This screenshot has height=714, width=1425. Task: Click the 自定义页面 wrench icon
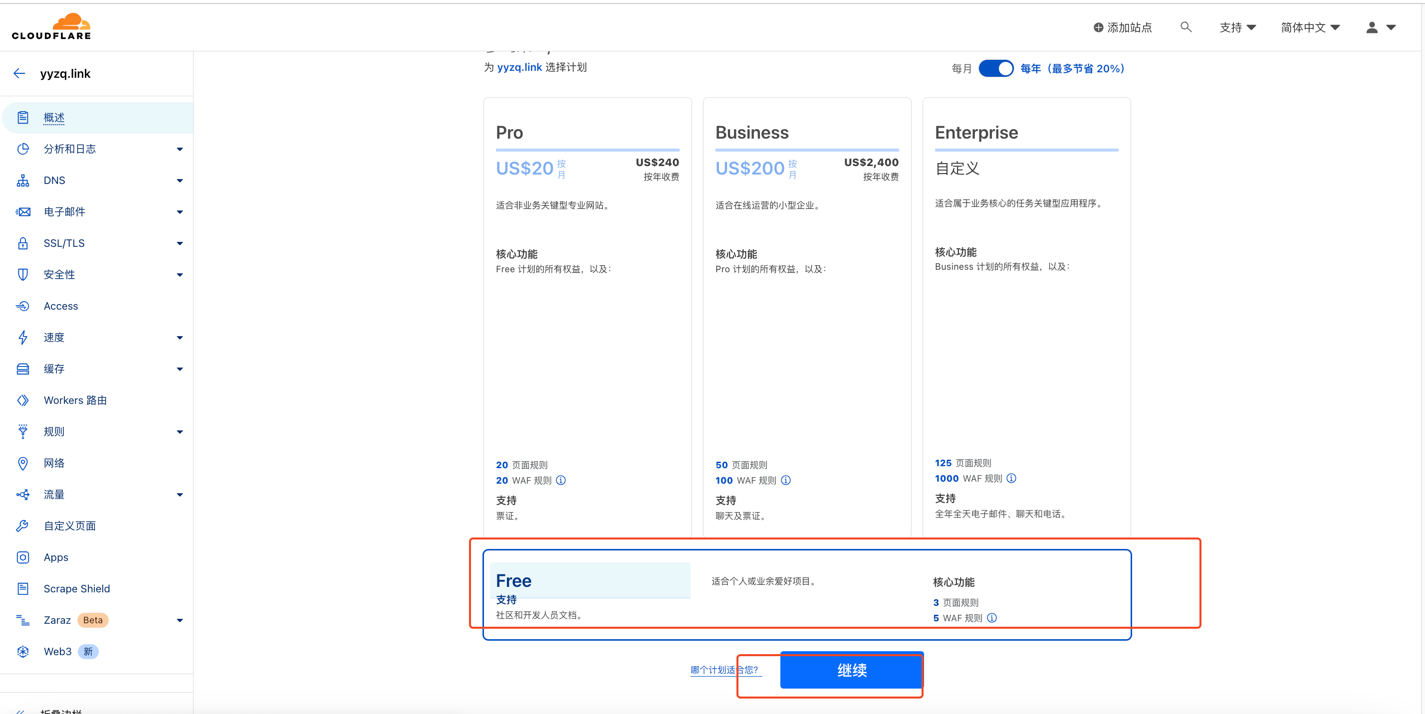(22, 526)
